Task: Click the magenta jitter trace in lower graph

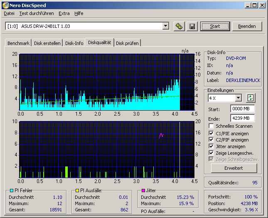Action: pos(161,136)
